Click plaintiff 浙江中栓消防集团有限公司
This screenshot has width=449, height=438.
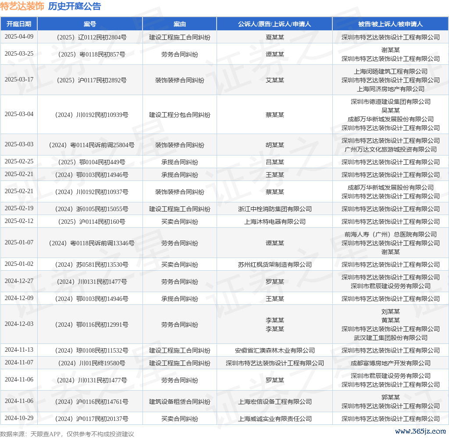[274, 209]
